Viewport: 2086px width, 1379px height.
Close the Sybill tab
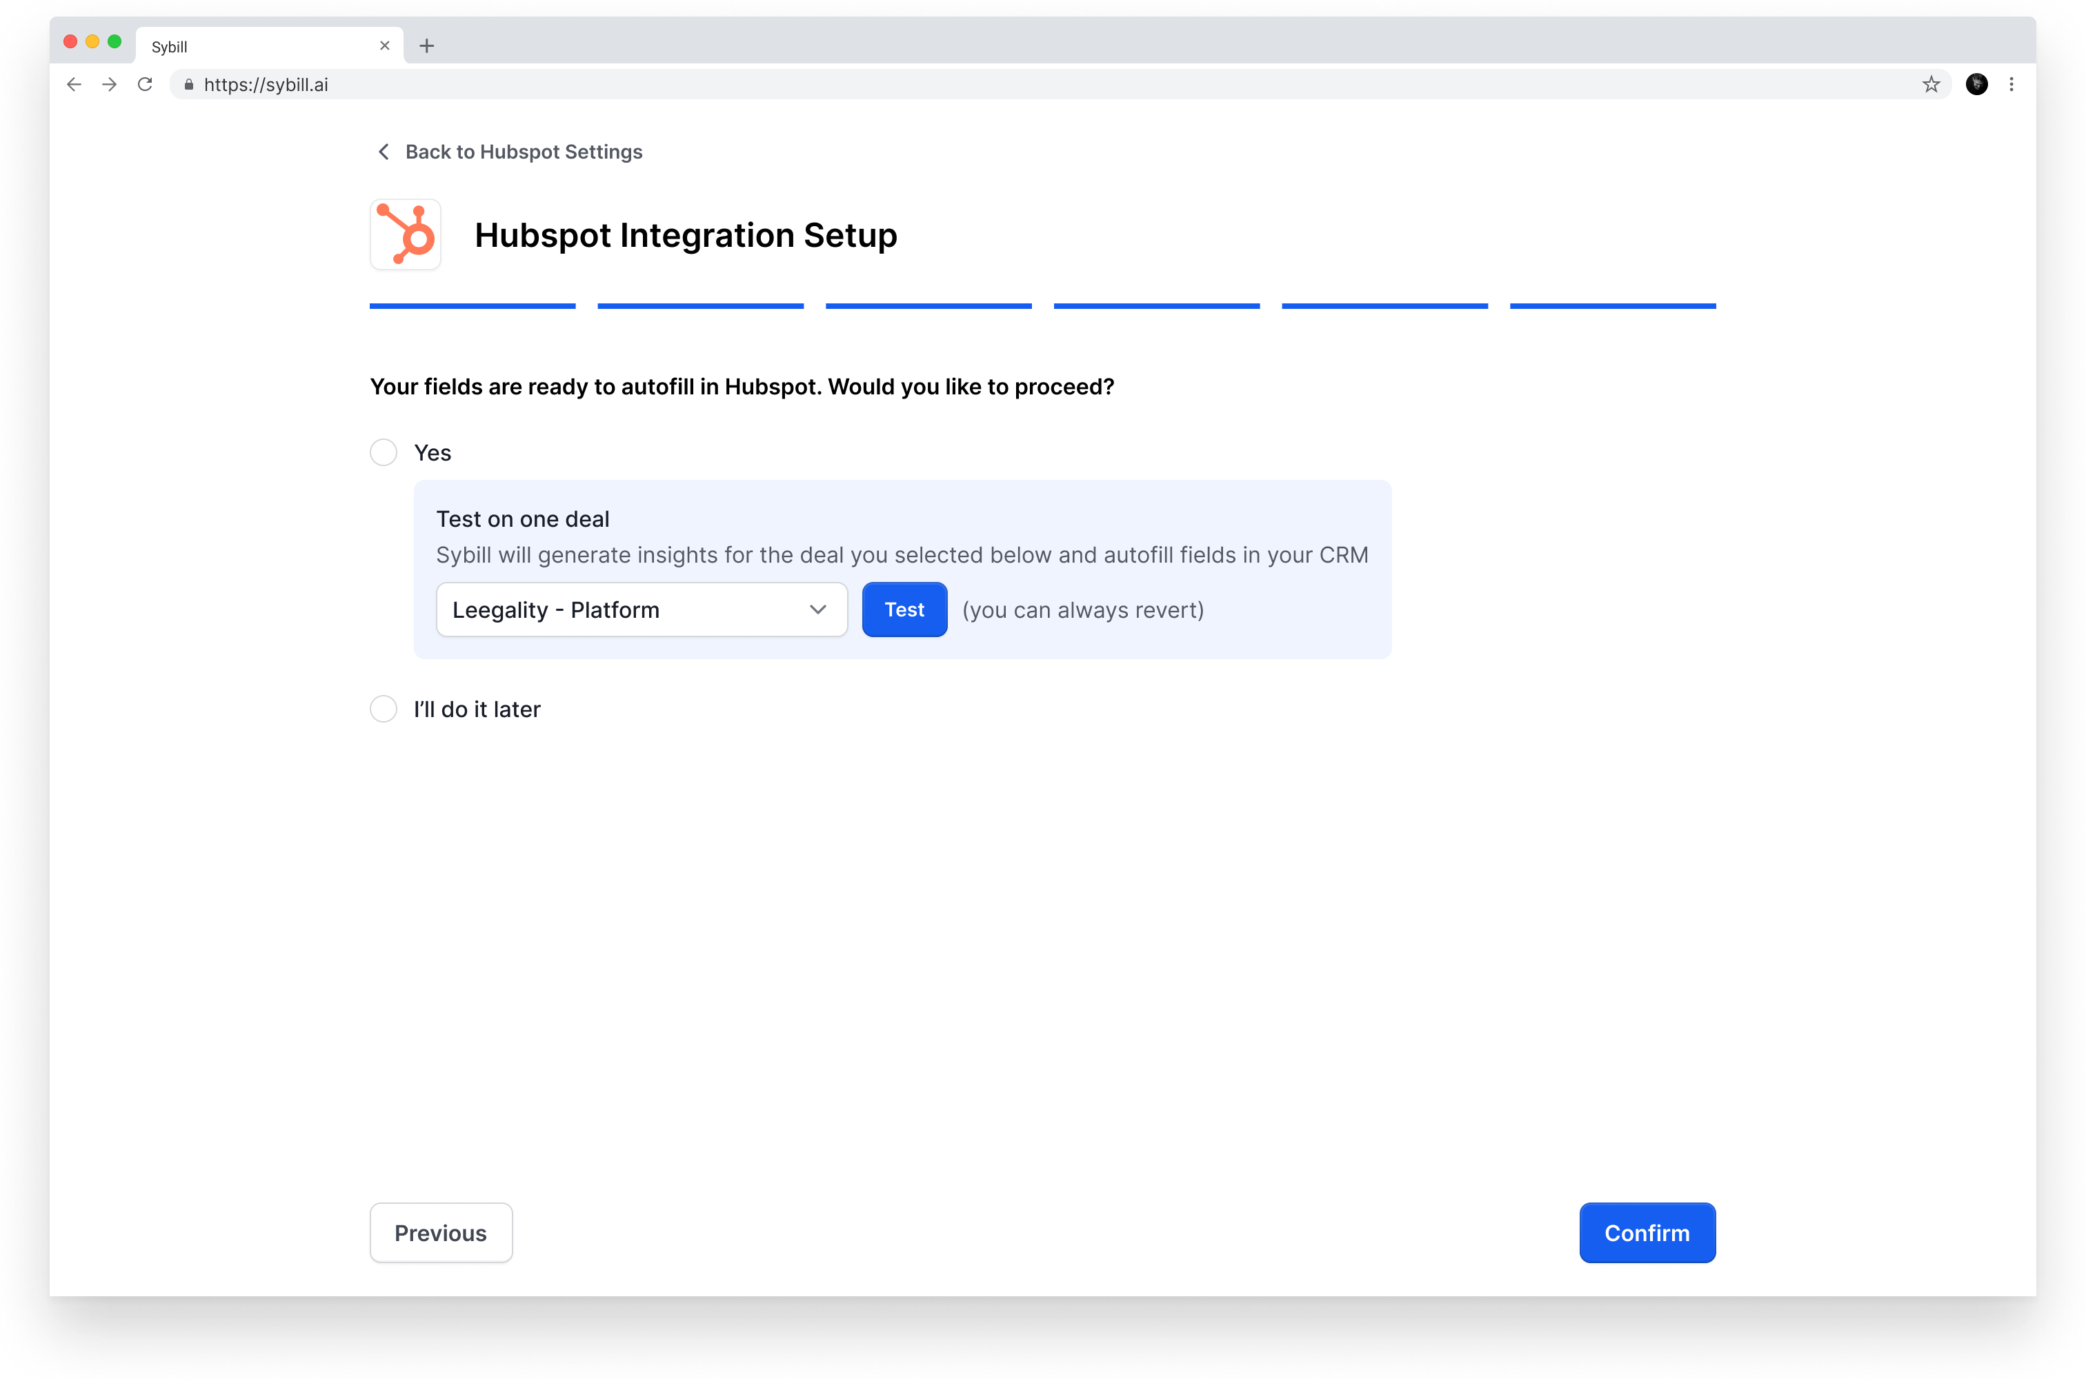click(384, 46)
